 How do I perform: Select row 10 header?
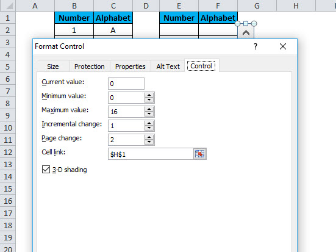tap(8, 128)
